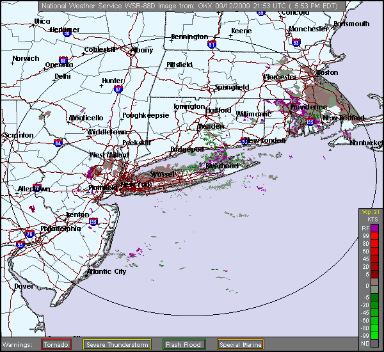
Task: Click the Interstate 93 shield below Manchester
Action: point(296,43)
